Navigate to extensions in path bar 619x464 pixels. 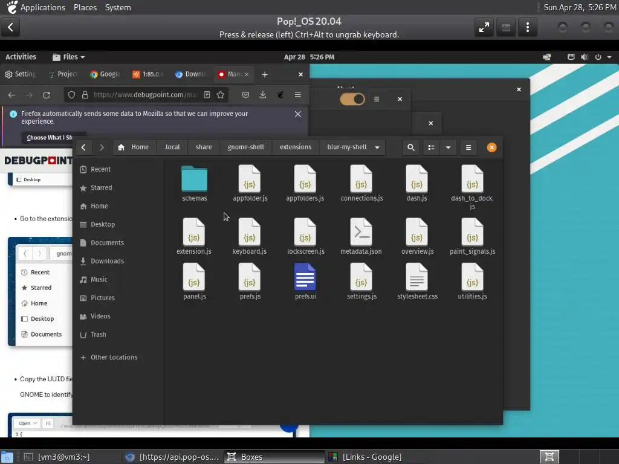pyautogui.click(x=296, y=147)
